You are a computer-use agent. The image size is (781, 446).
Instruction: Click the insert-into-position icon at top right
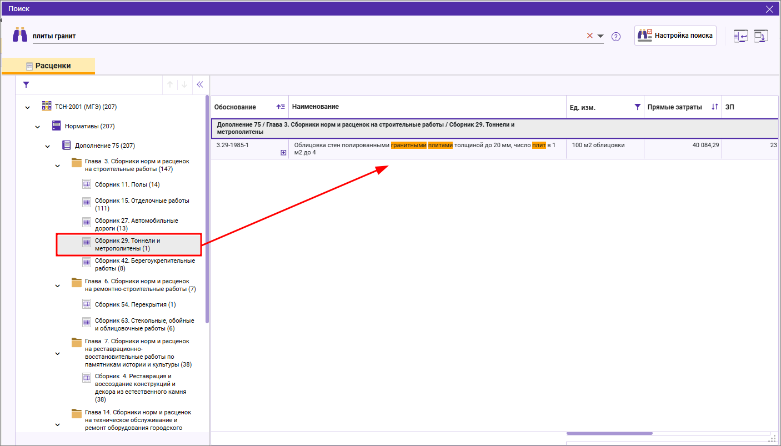point(740,36)
